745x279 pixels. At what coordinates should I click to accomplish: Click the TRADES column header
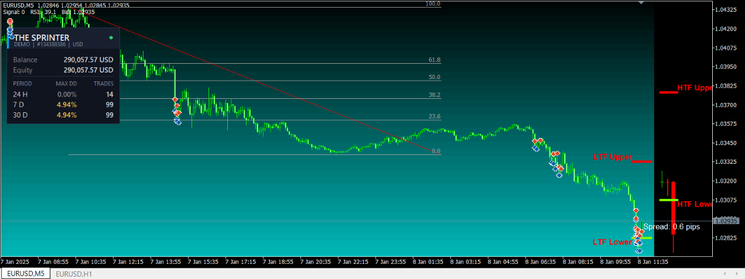pyautogui.click(x=104, y=84)
